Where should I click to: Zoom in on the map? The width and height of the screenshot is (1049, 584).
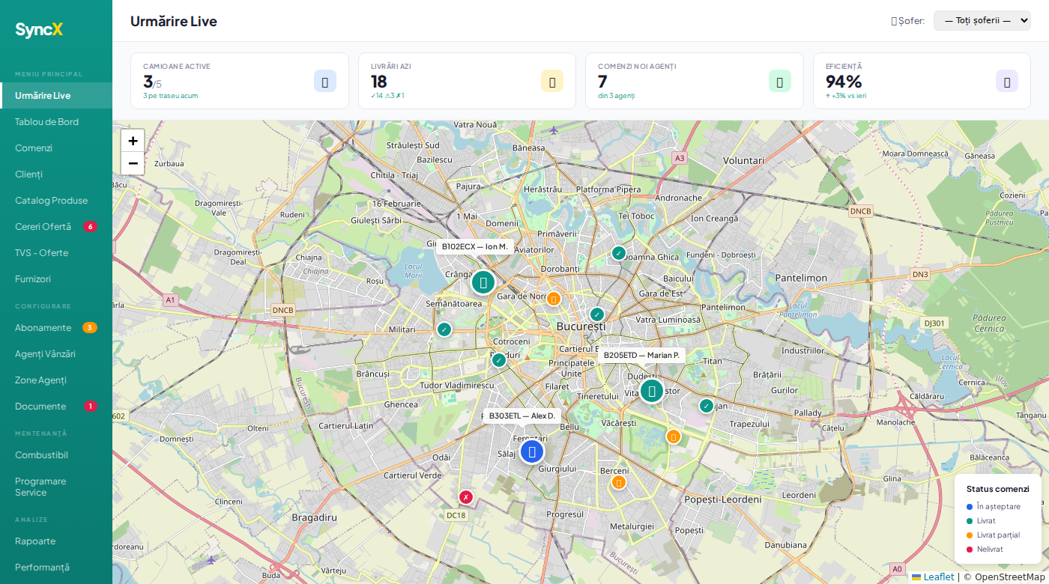pos(133,141)
